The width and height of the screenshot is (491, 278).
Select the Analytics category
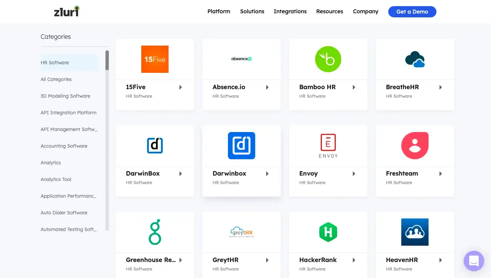point(51,163)
